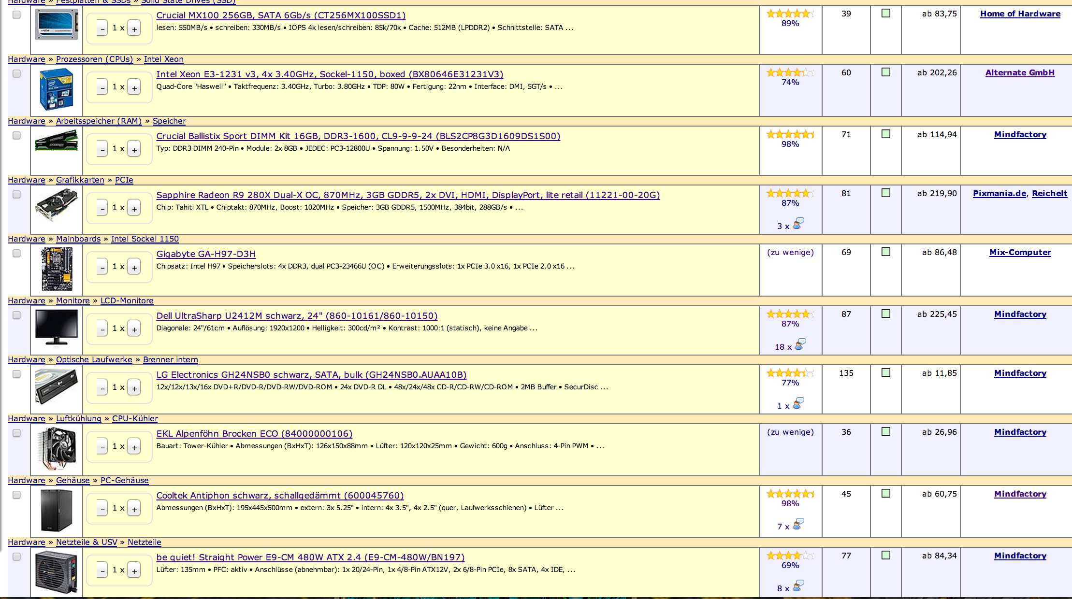Click star rating of Intel Xeon E3-1231

tap(790, 72)
